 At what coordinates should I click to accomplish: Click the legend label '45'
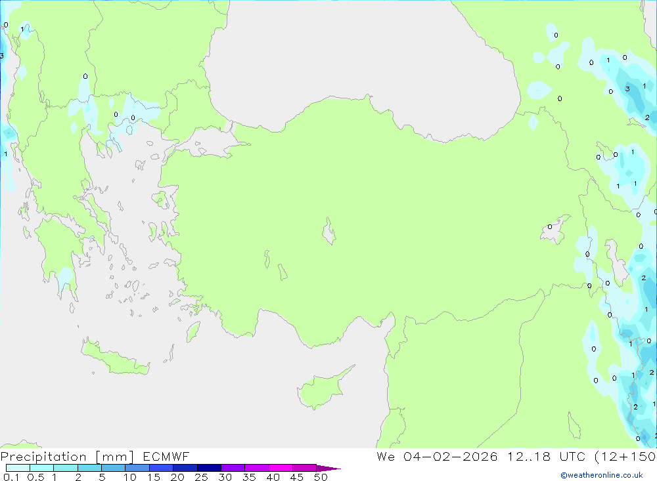(297, 477)
